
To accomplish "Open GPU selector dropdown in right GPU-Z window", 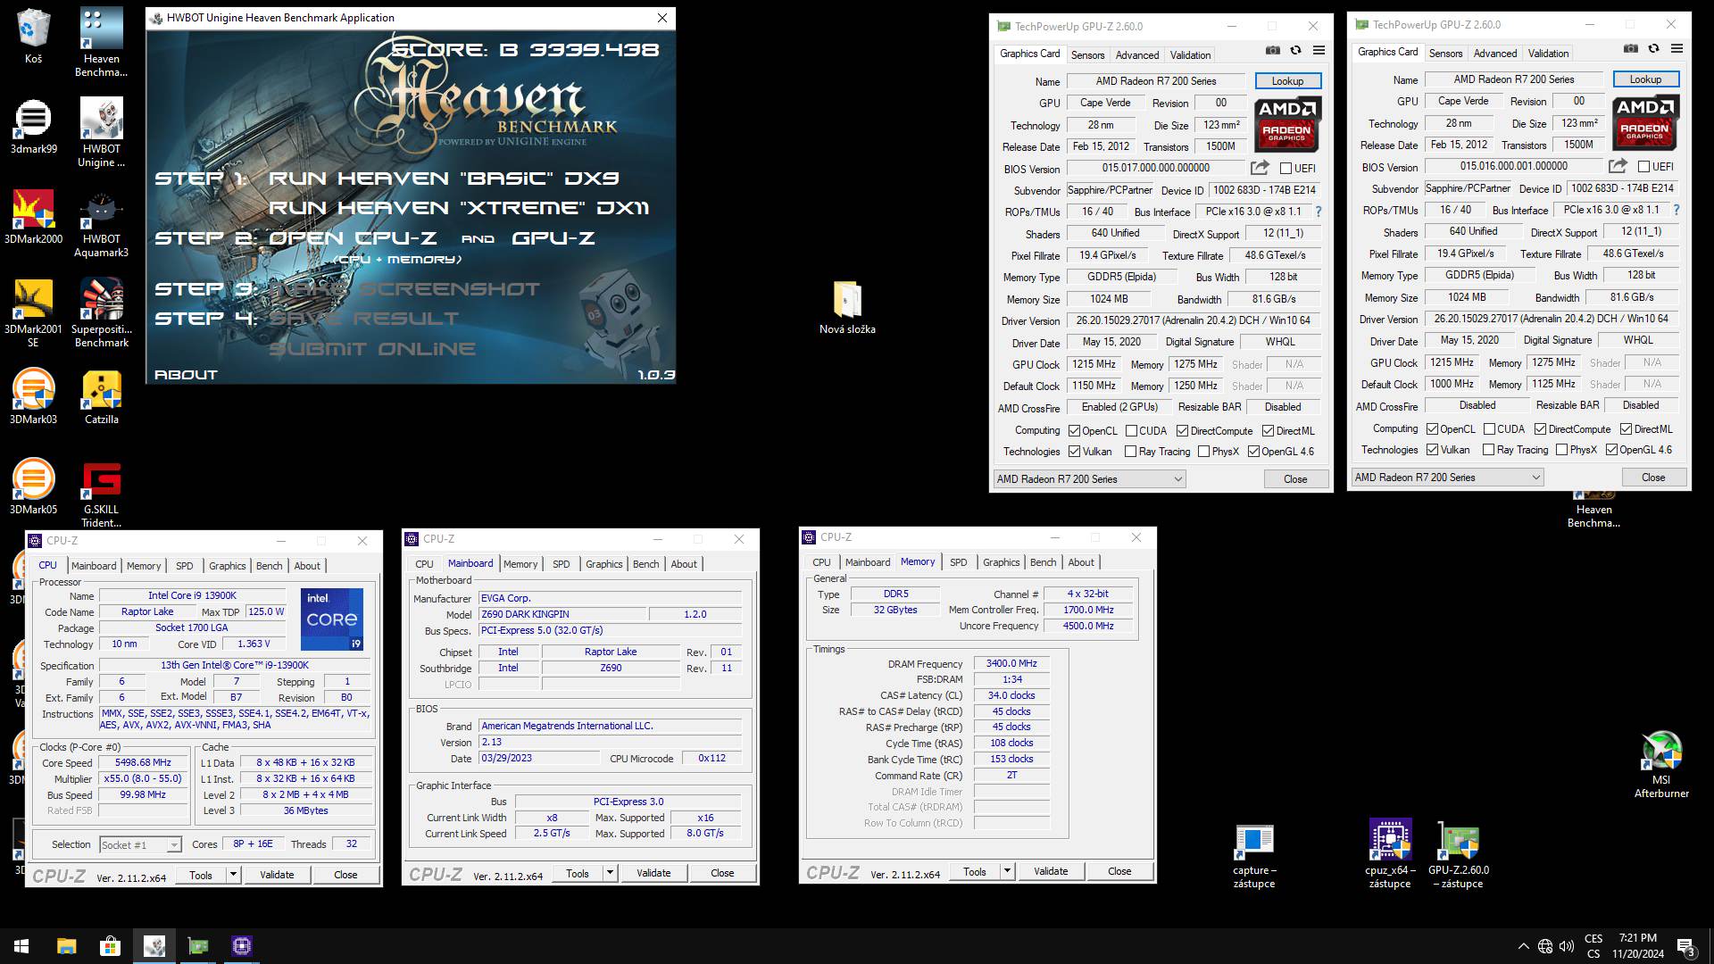I will [1448, 478].
